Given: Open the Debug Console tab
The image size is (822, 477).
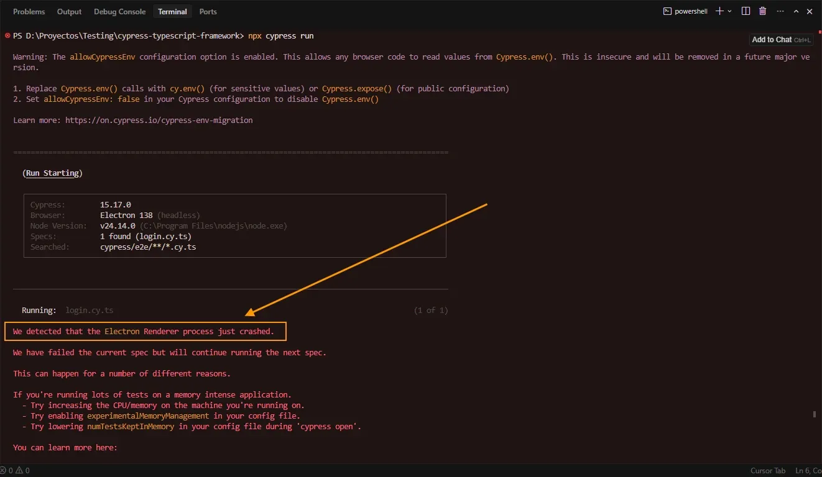Looking at the screenshot, I should pos(119,12).
